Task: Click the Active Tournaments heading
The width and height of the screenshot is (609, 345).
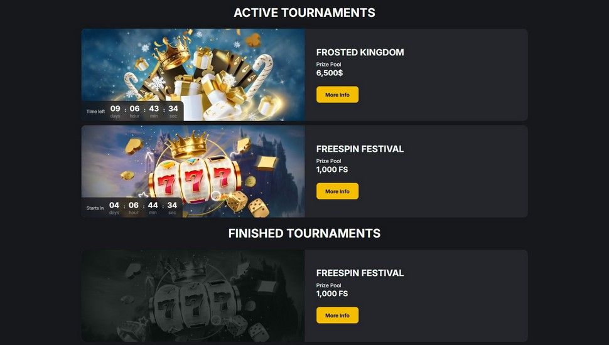Action: [x=304, y=13]
